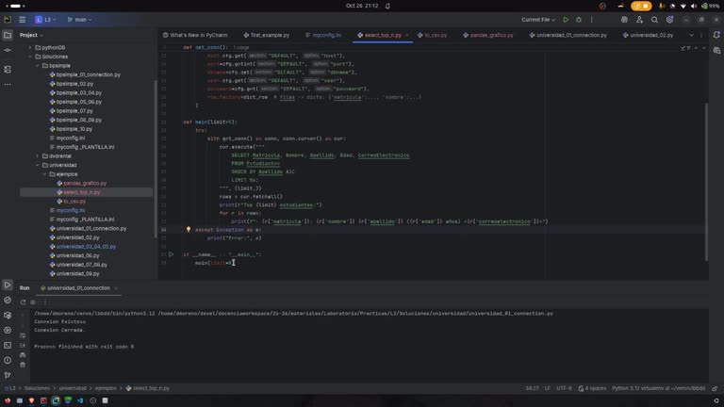This screenshot has width=724, height=407.
Task: Show the hidden editor tabs chevron
Action: coord(691,35)
